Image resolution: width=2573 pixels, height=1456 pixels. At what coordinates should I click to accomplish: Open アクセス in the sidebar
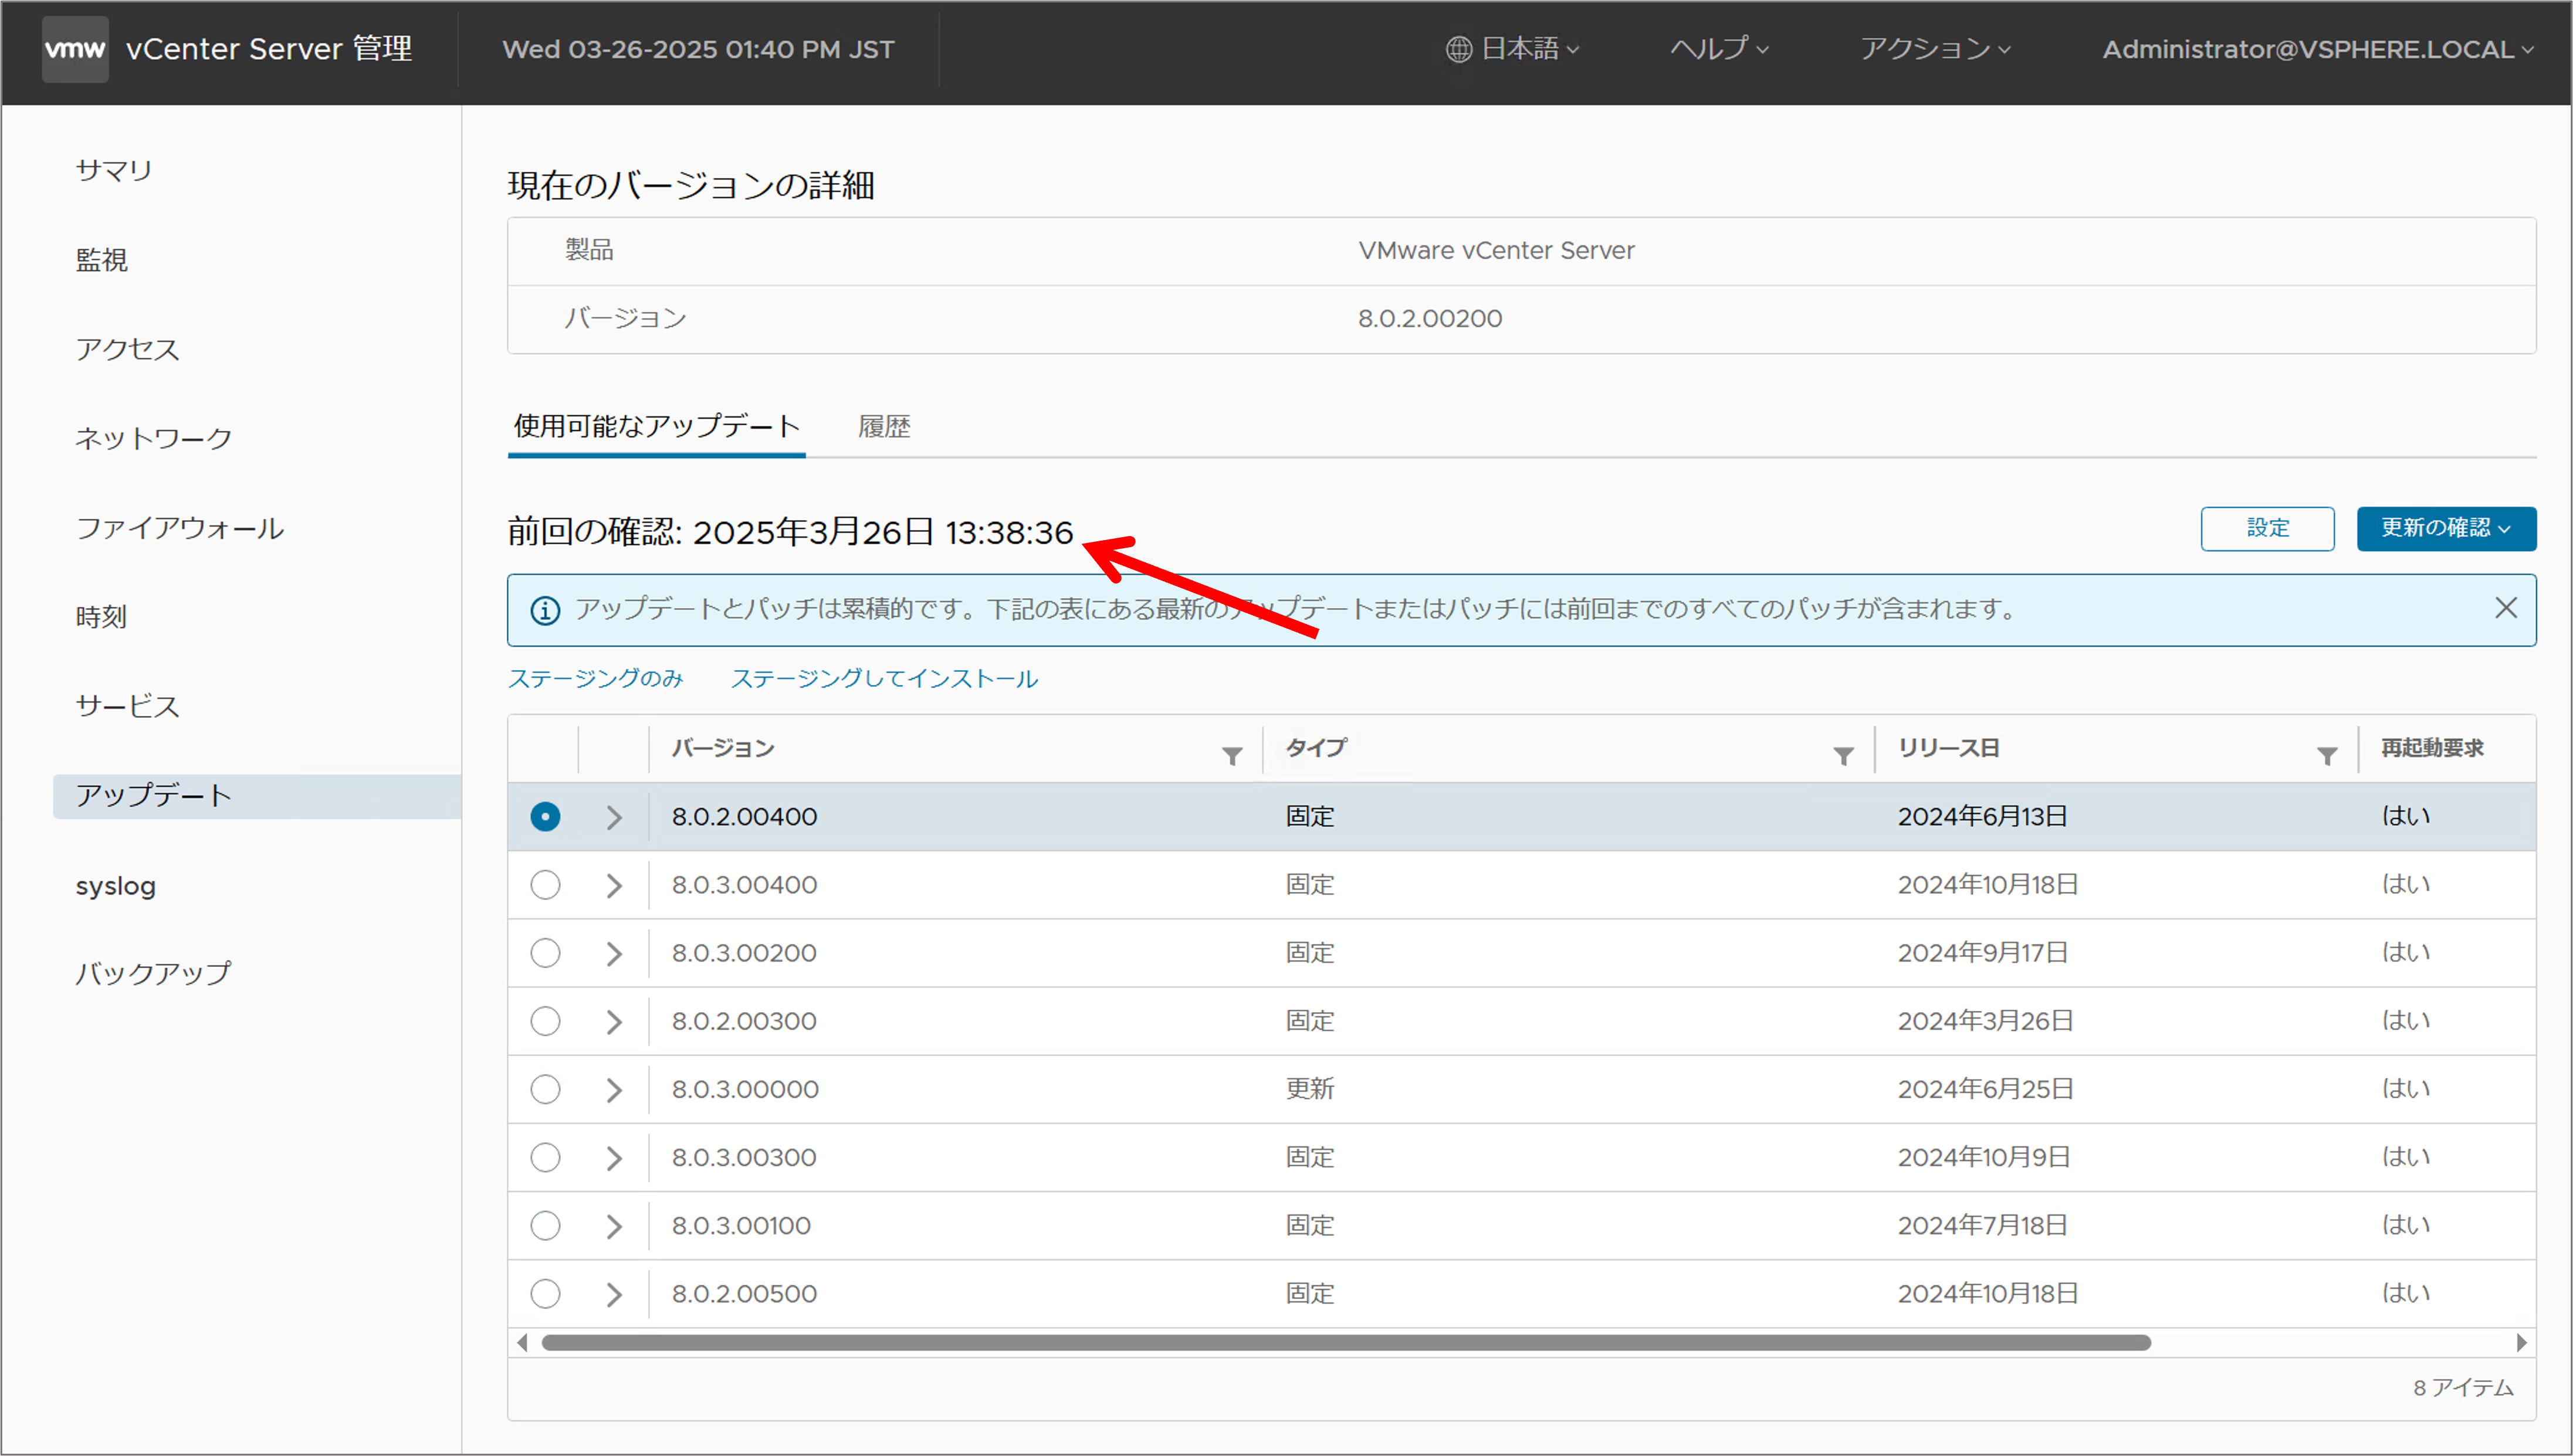click(x=127, y=349)
